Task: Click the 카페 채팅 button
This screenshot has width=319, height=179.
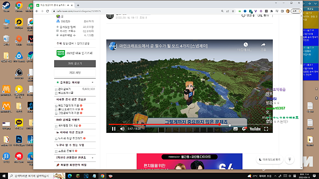Action: click(75, 73)
